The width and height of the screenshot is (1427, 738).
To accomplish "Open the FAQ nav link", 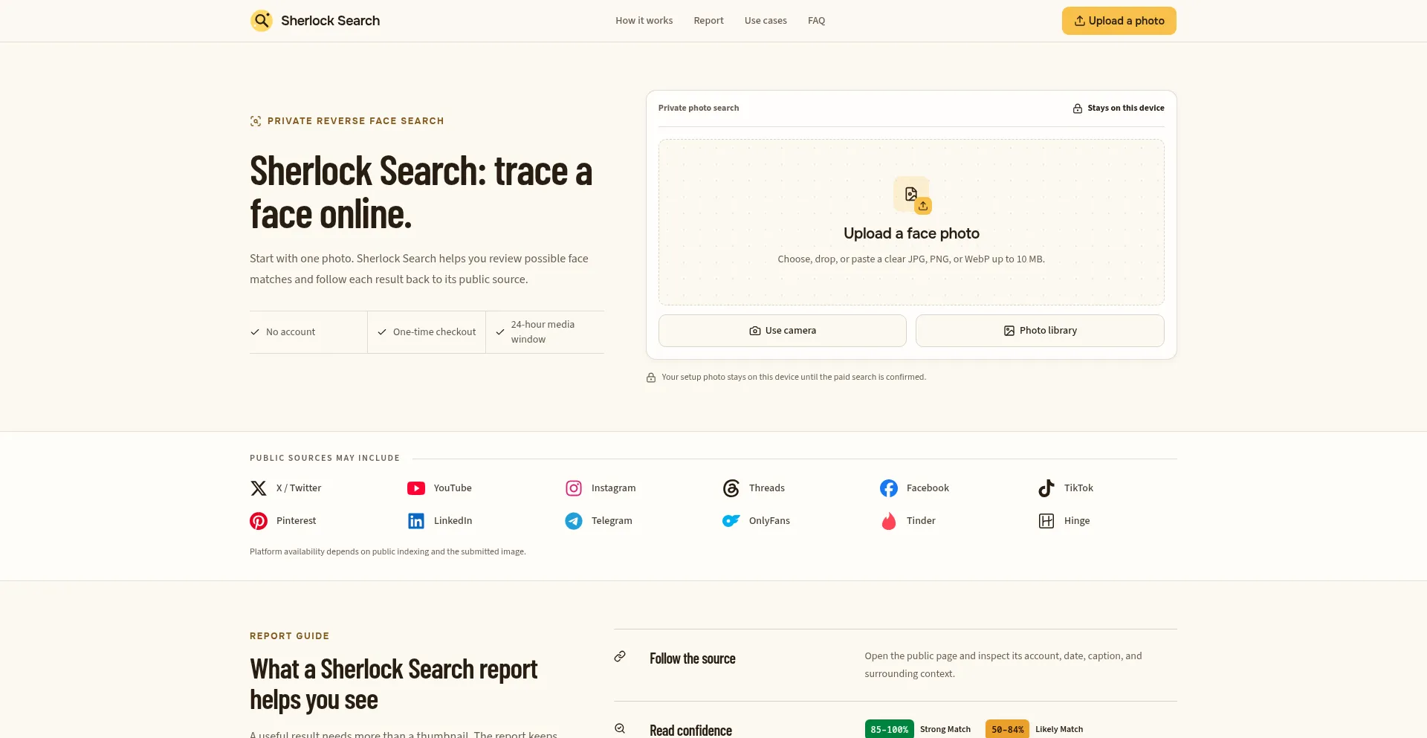I will [816, 21].
